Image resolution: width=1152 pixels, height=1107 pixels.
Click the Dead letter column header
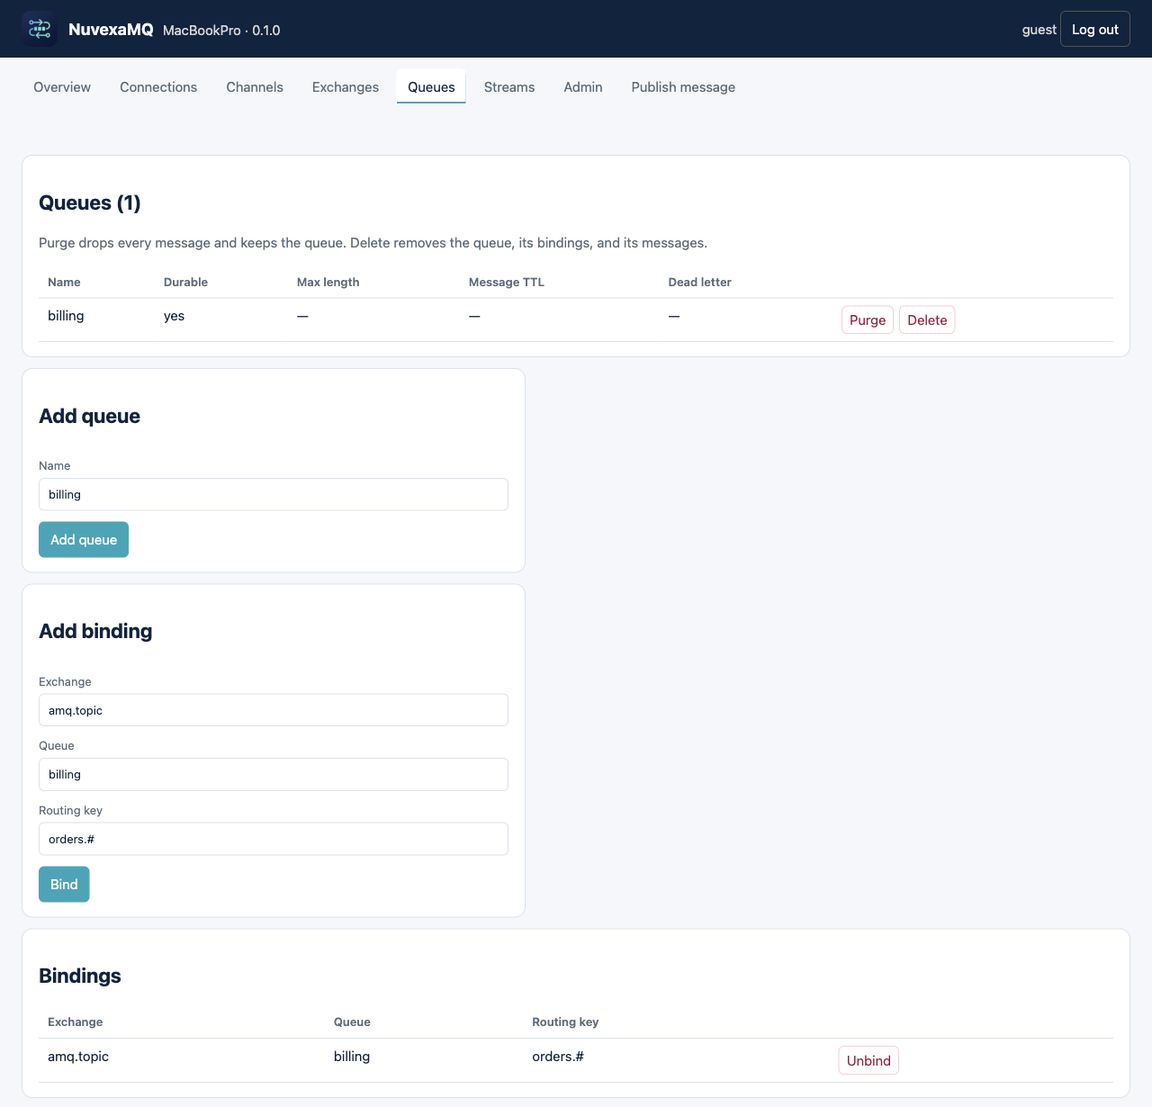tap(699, 283)
